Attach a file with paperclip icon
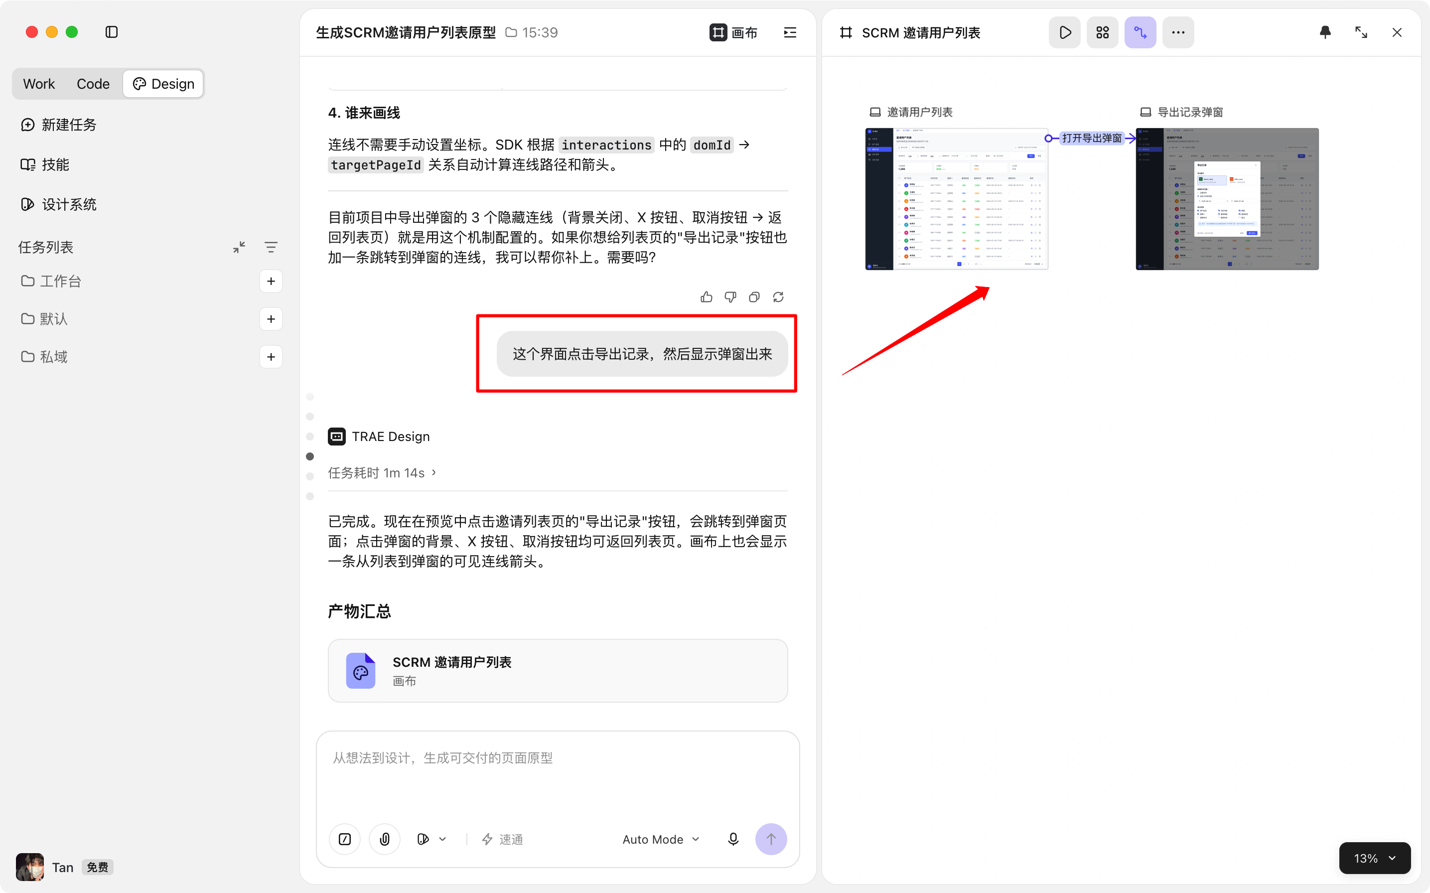Screen dimensions: 1430x893 [384, 839]
